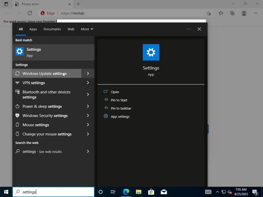Click Power & sleep power icon
This screenshot has width=263, height=197.
[x=17, y=106]
